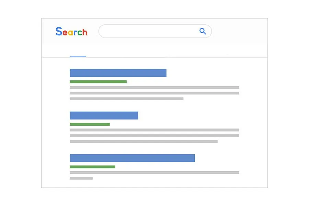
Task: Click first gray line of first result snippet
Action: (x=154, y=87)
